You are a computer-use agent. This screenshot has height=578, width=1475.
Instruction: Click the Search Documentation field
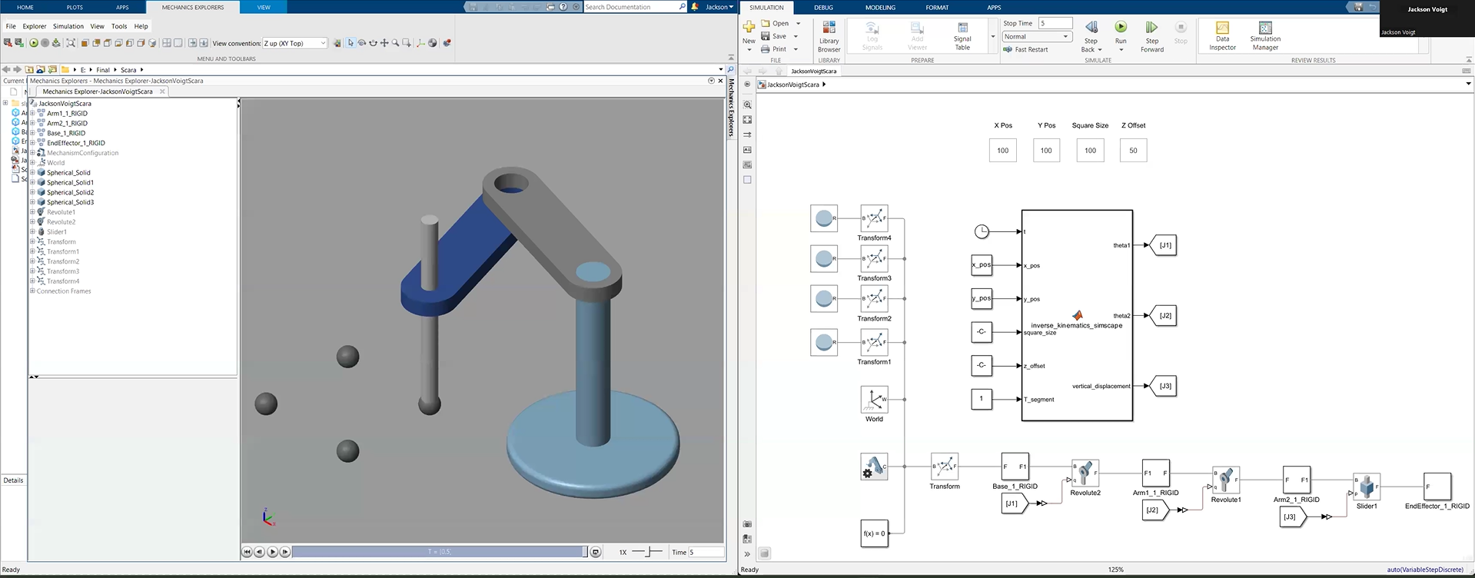click(x=635, y=7)
